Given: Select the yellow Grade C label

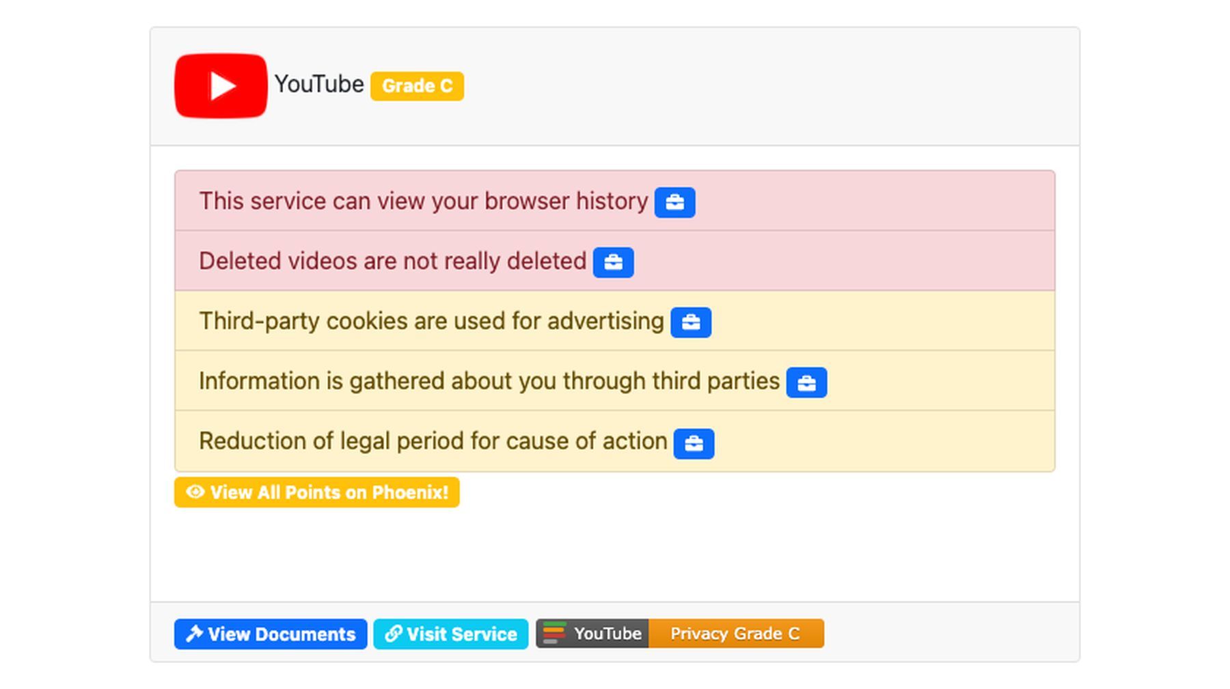Looking at the screenshot, I should click(417, 85).
